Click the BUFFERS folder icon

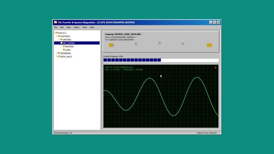(x=64, y=46)
